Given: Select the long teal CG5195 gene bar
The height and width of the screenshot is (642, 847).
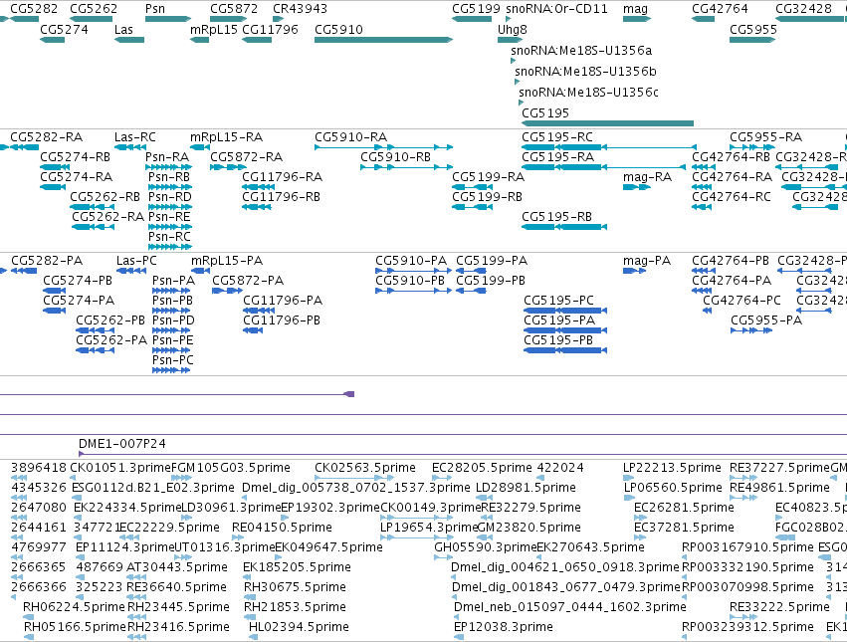Looking at the screenshot, I should coord(607,123).
